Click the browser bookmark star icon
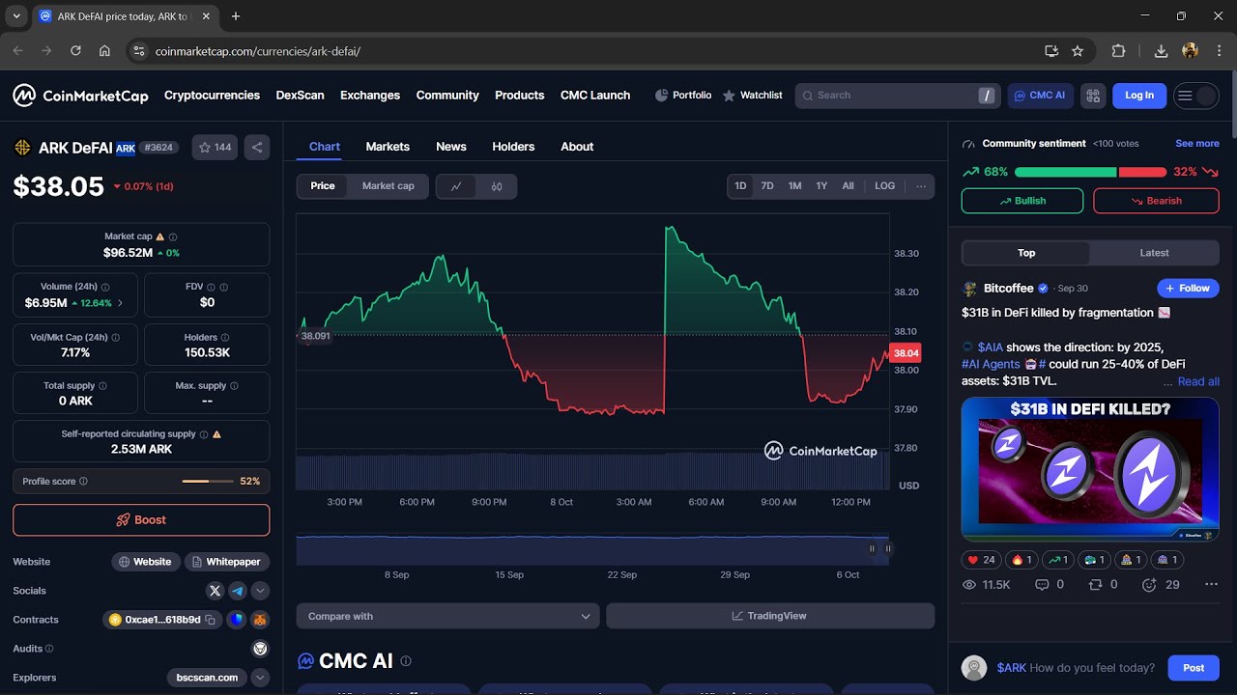Image resolution: width=1237 pixels, height=695 pixels. tap(1078, 51)
